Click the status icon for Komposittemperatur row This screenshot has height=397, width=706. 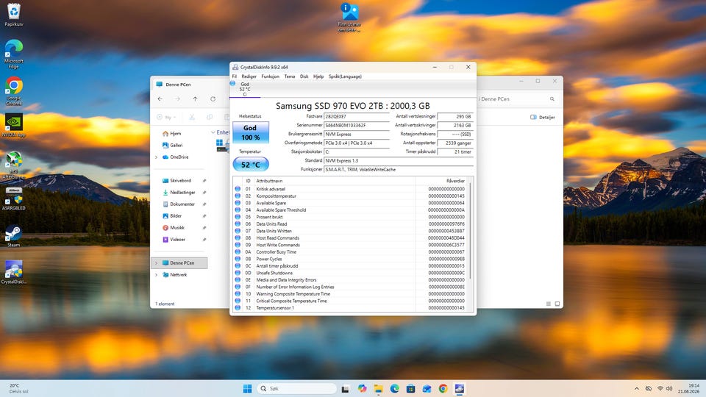click(x=238, y=196)
